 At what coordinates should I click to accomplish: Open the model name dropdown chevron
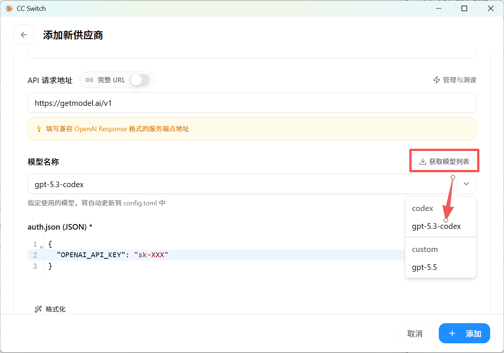click(x=466, y=184)
